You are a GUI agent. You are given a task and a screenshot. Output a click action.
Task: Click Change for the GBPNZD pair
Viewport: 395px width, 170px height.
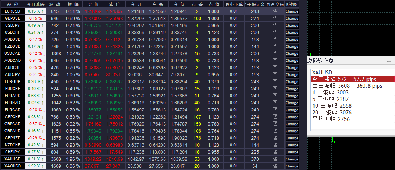[292, 138]
